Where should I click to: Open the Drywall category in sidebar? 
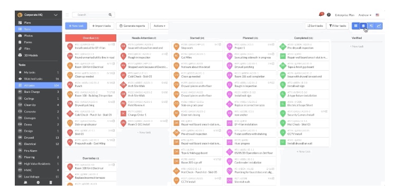39,138
